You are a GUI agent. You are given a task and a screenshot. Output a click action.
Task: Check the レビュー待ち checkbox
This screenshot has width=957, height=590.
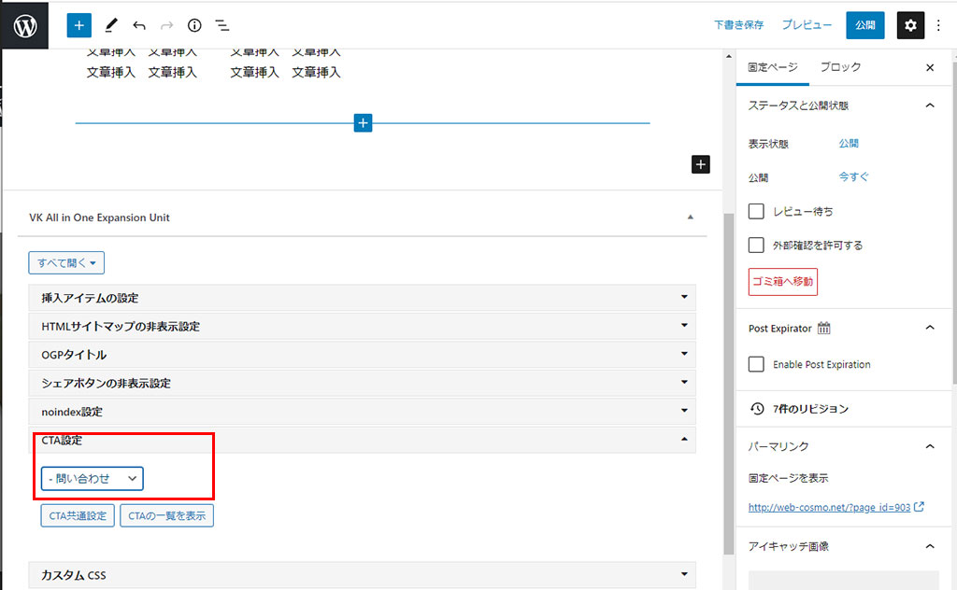tap(757, 212)
